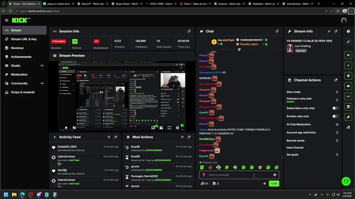
Task: Open Eroz85 in Mod Actions unbanned row
Action: [135, 147]
